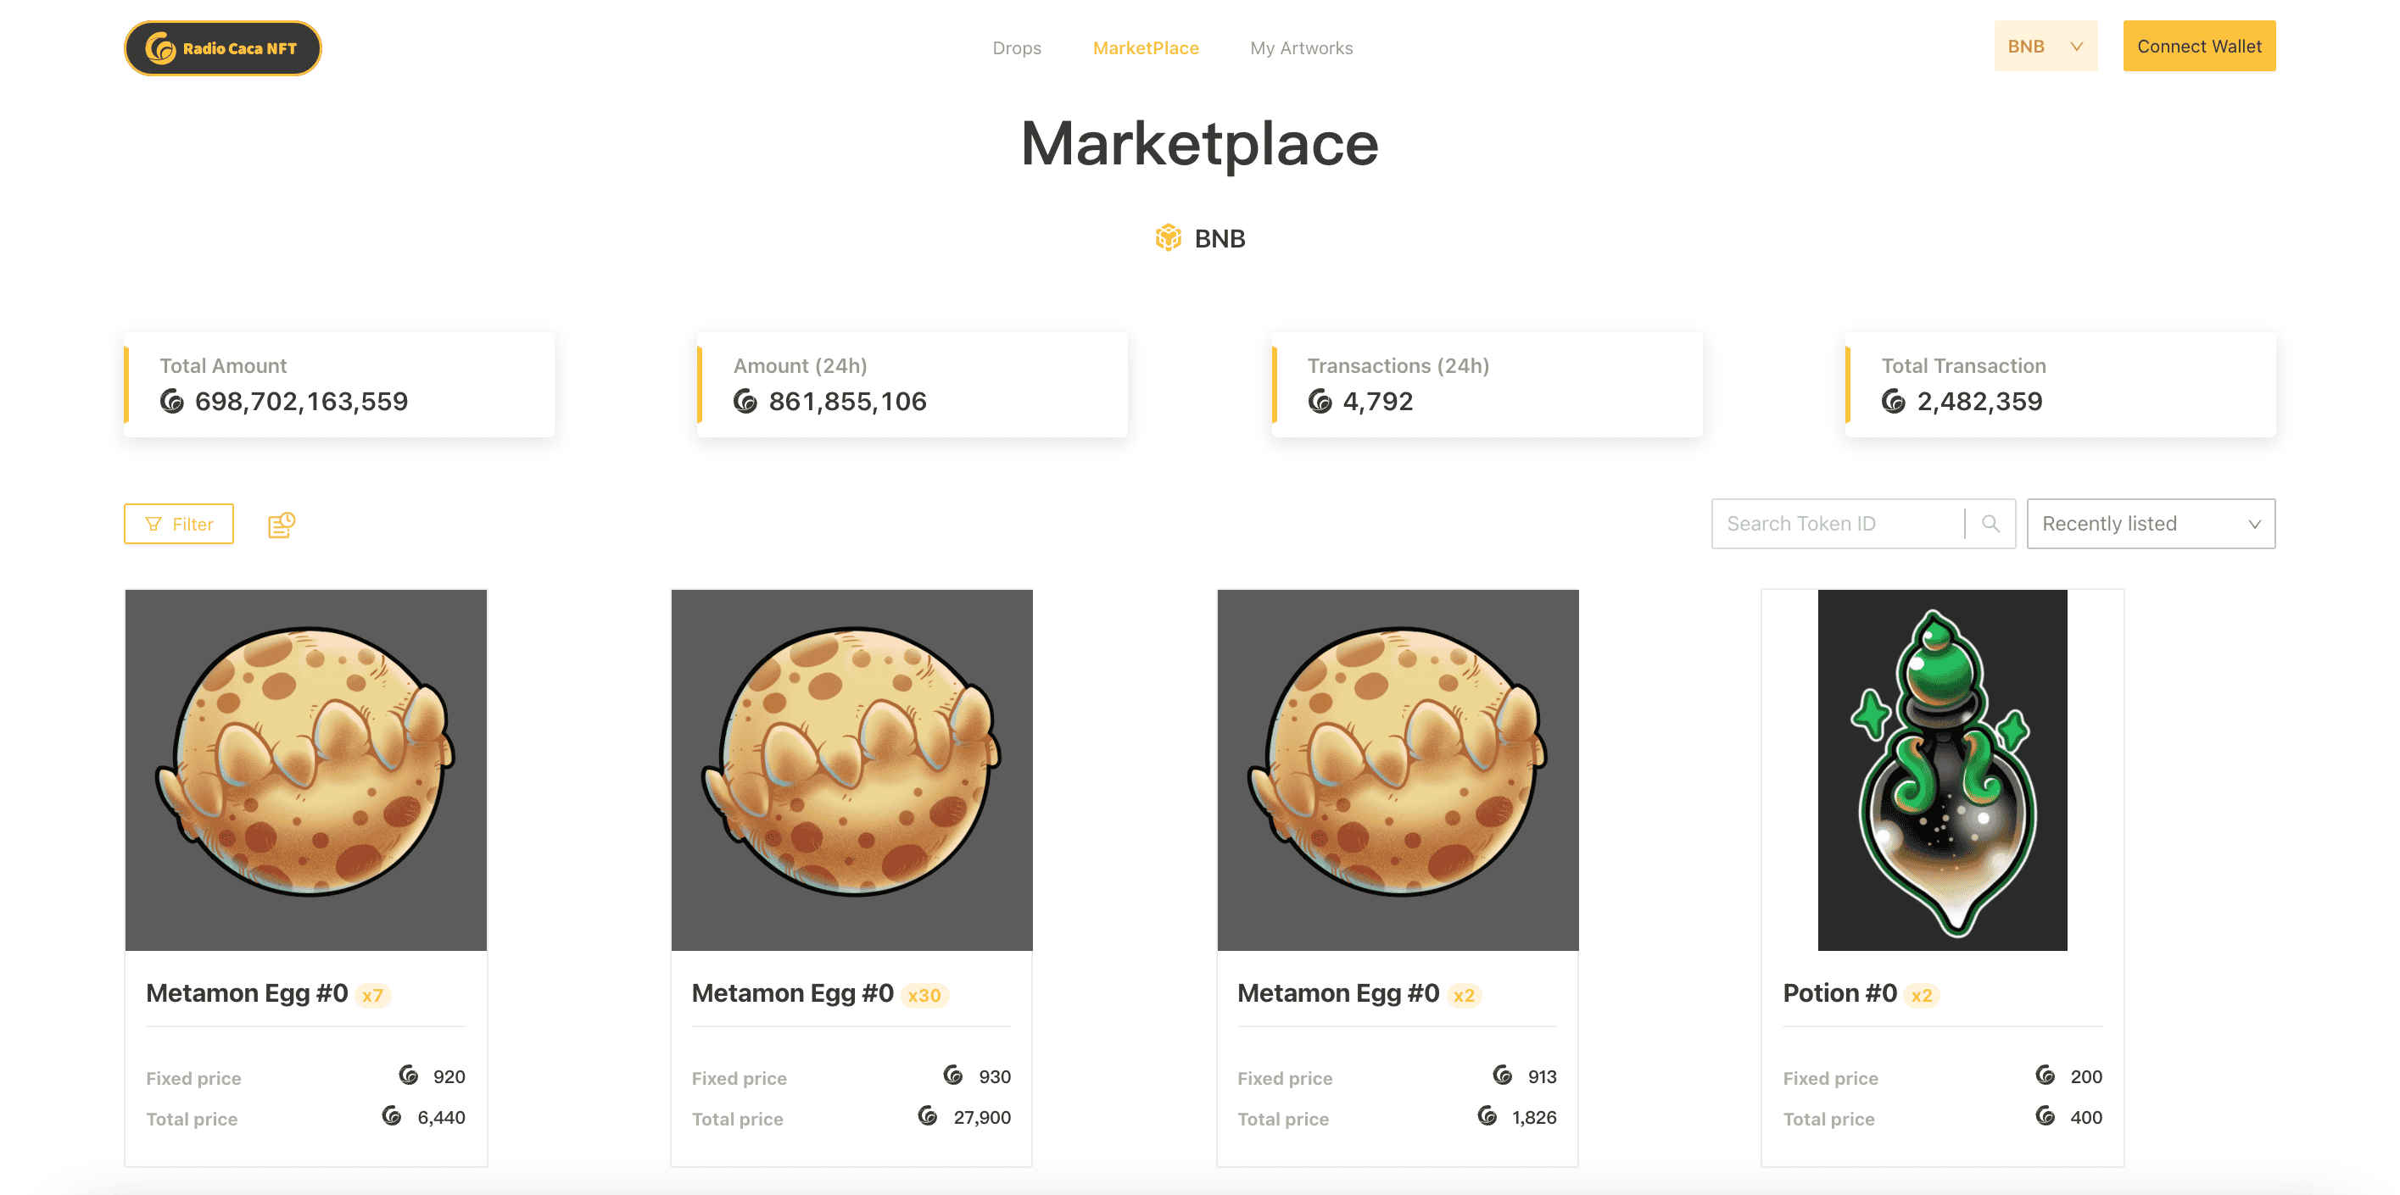Click the coin icon in Amount (24h)

pos(745,402)
